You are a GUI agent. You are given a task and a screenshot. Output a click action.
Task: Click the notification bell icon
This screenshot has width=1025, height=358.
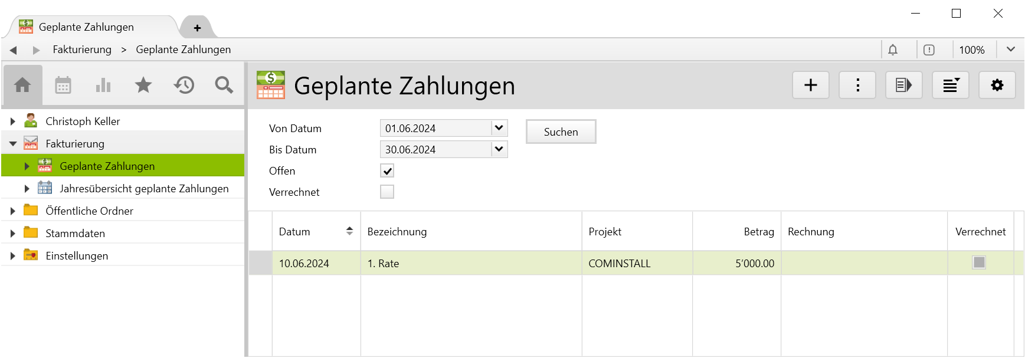click(893, 50)
